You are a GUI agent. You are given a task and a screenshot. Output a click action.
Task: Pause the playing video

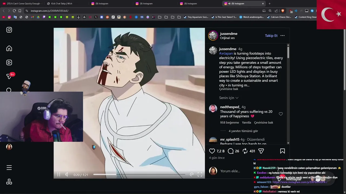(59, 175)
